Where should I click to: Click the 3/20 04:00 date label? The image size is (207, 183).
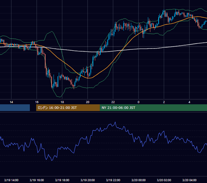[x=189, y=180]
